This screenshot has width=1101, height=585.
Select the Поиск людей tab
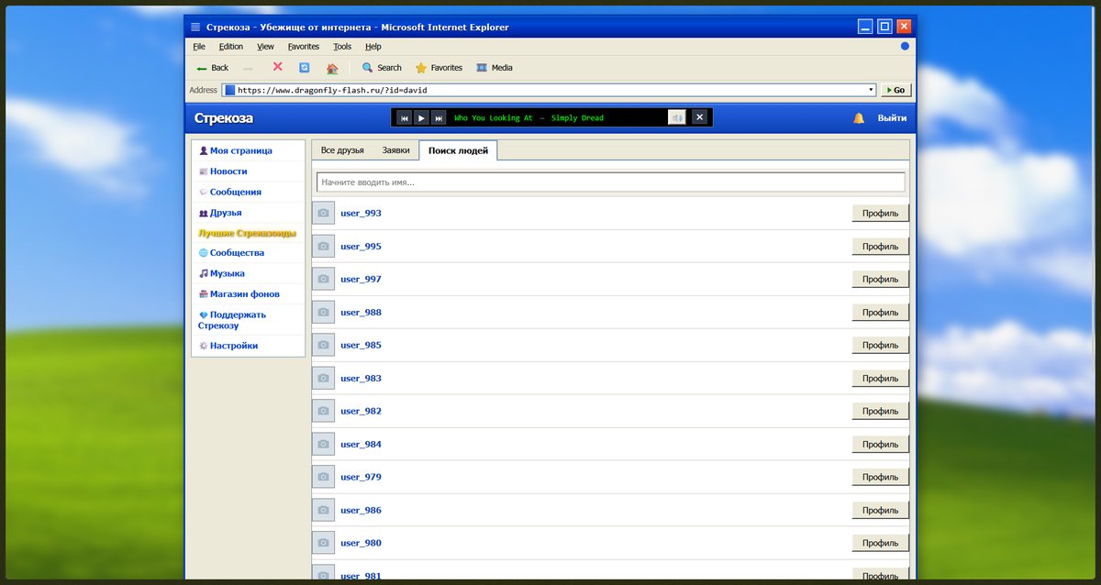[458, 150]
